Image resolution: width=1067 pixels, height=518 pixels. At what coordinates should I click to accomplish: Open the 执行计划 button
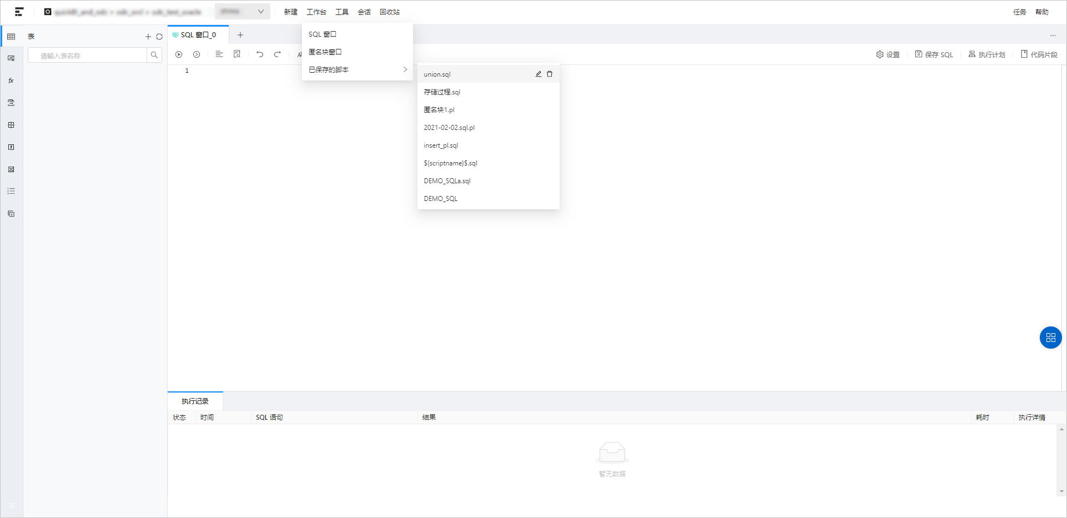(x=987, y=54)
